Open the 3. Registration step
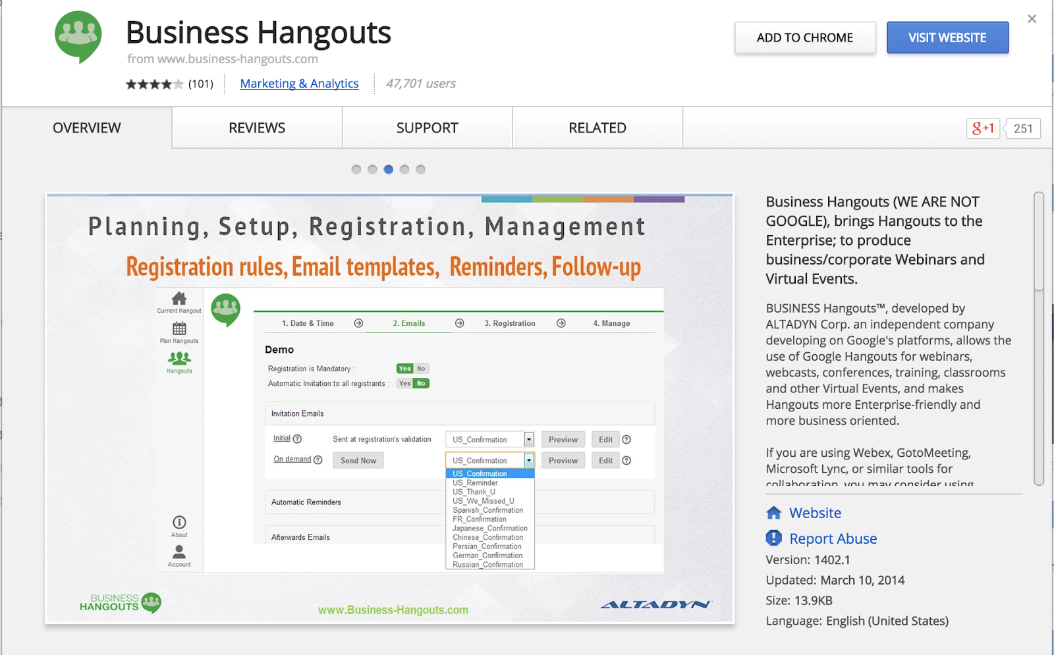 coord(510,323)
